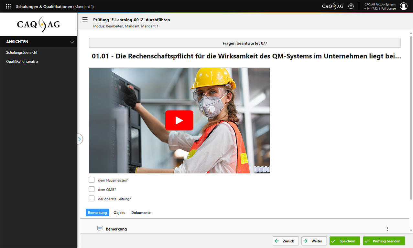Screen dimensions: 413x248
Task: Click the scrollbar down arrow
Action: point(411,231)
